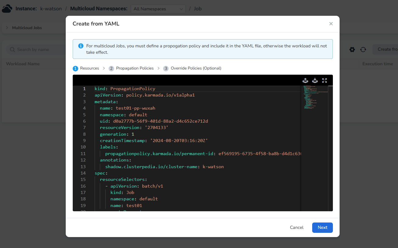Switch to the Propagation Policies step
This screenshot has width=398, height=248.
coord(135,68)
